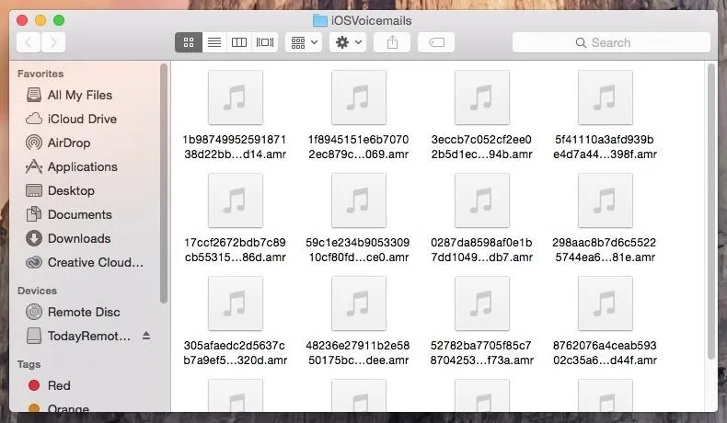Go forward with the right arrow
This screenshot has width=727, height=423.
53,42
